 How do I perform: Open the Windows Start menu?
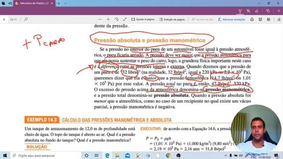5,155
